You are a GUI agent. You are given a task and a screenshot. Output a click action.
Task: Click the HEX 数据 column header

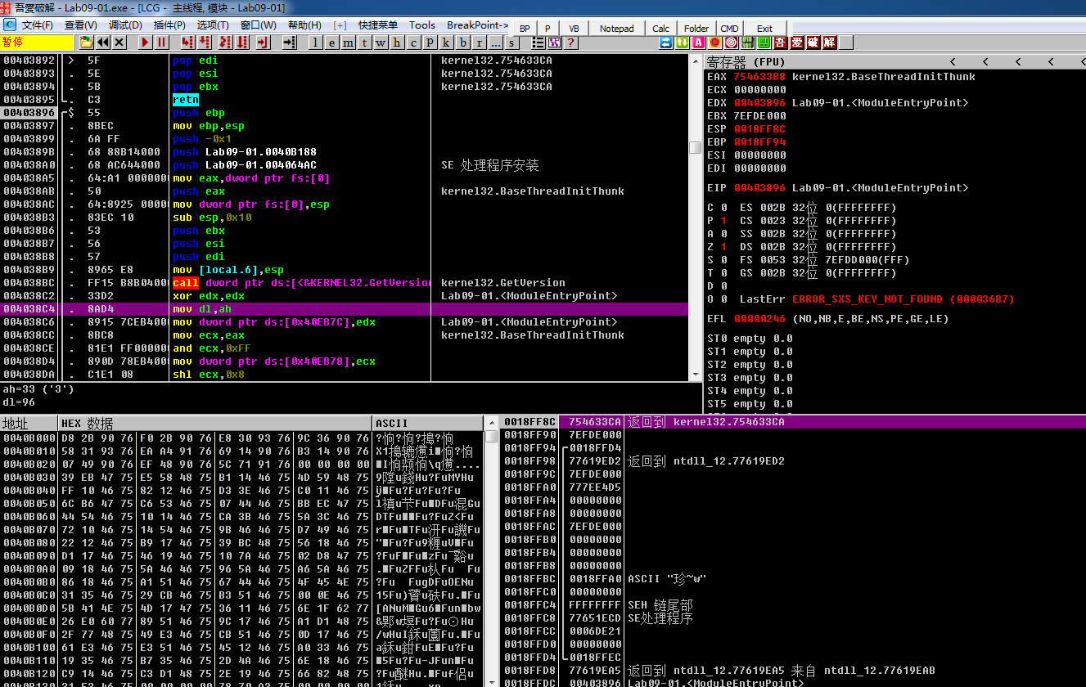215,424
